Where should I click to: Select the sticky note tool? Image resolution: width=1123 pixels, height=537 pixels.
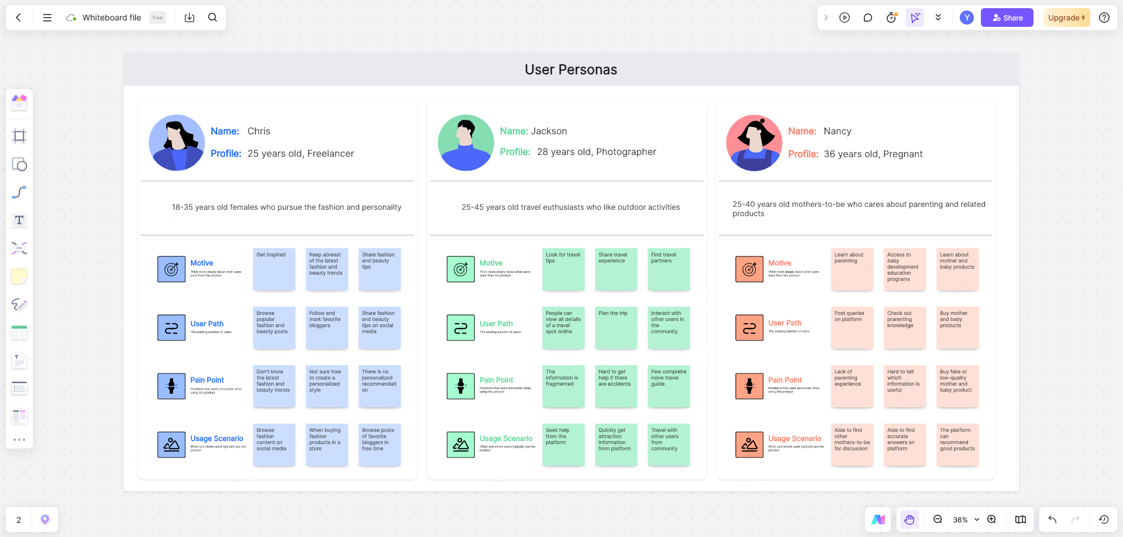tap(19, 276)
